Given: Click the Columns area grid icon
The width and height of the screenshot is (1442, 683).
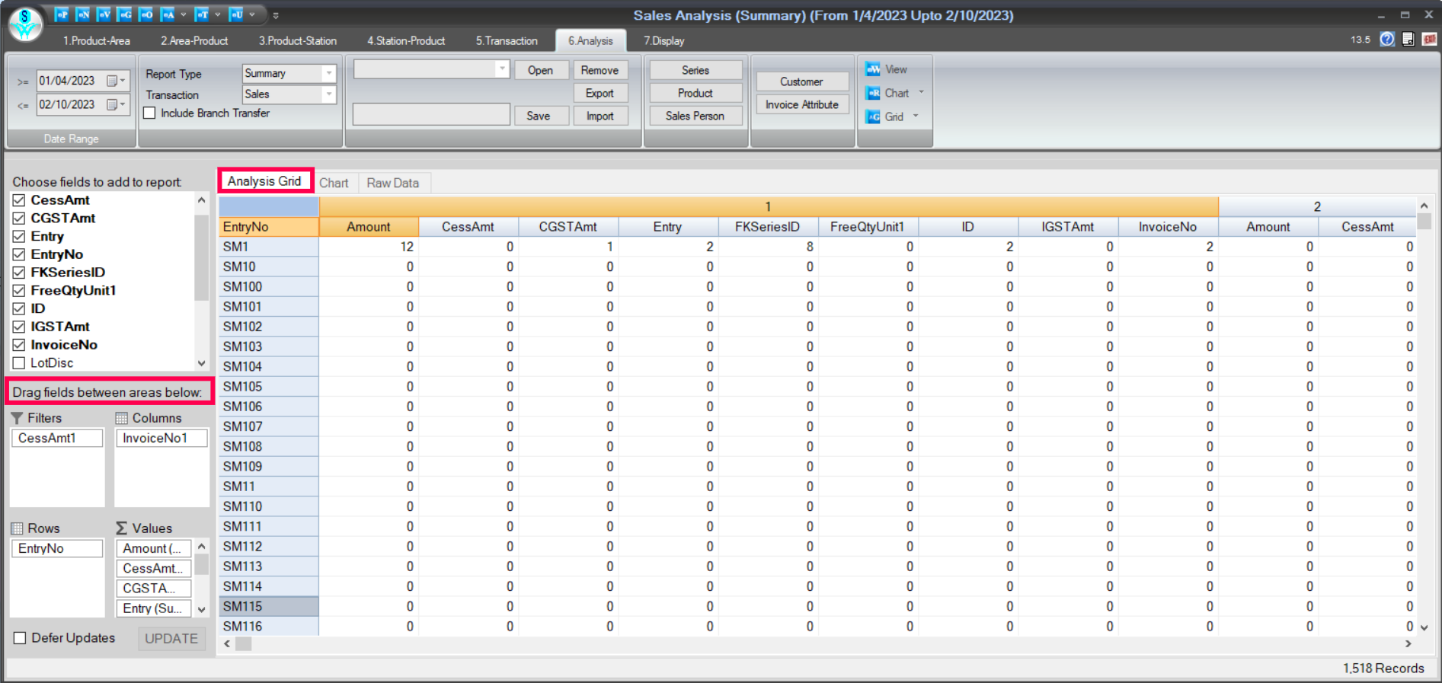Looking at the screenshot, I should [x=121, y=418].
